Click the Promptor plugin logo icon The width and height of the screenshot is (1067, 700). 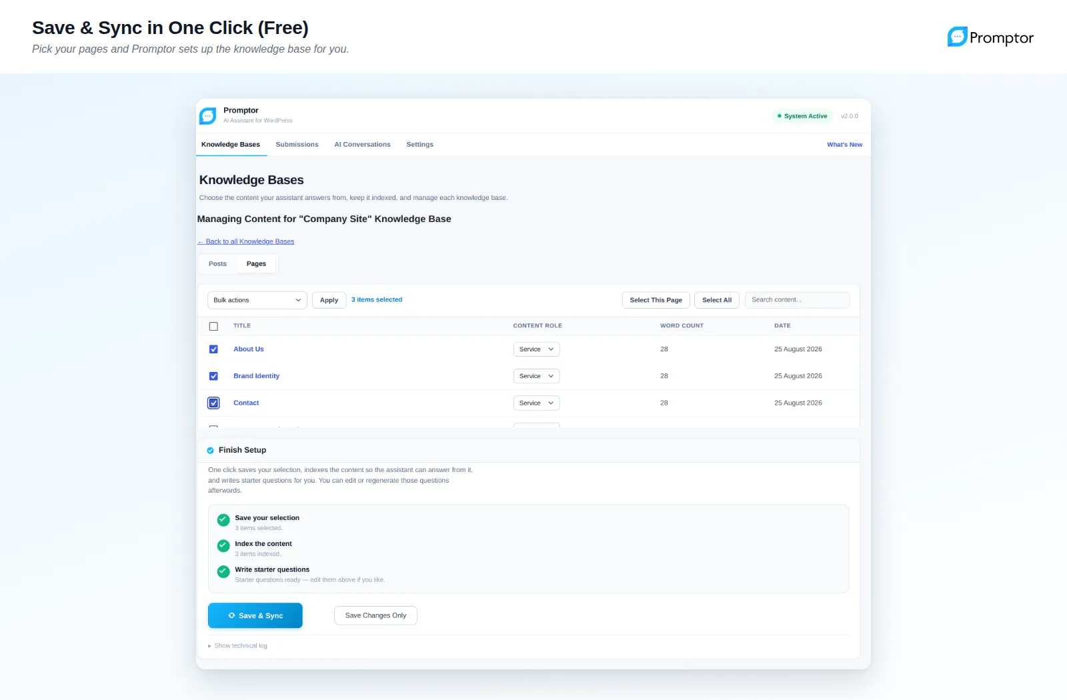[x=208, y=116]
